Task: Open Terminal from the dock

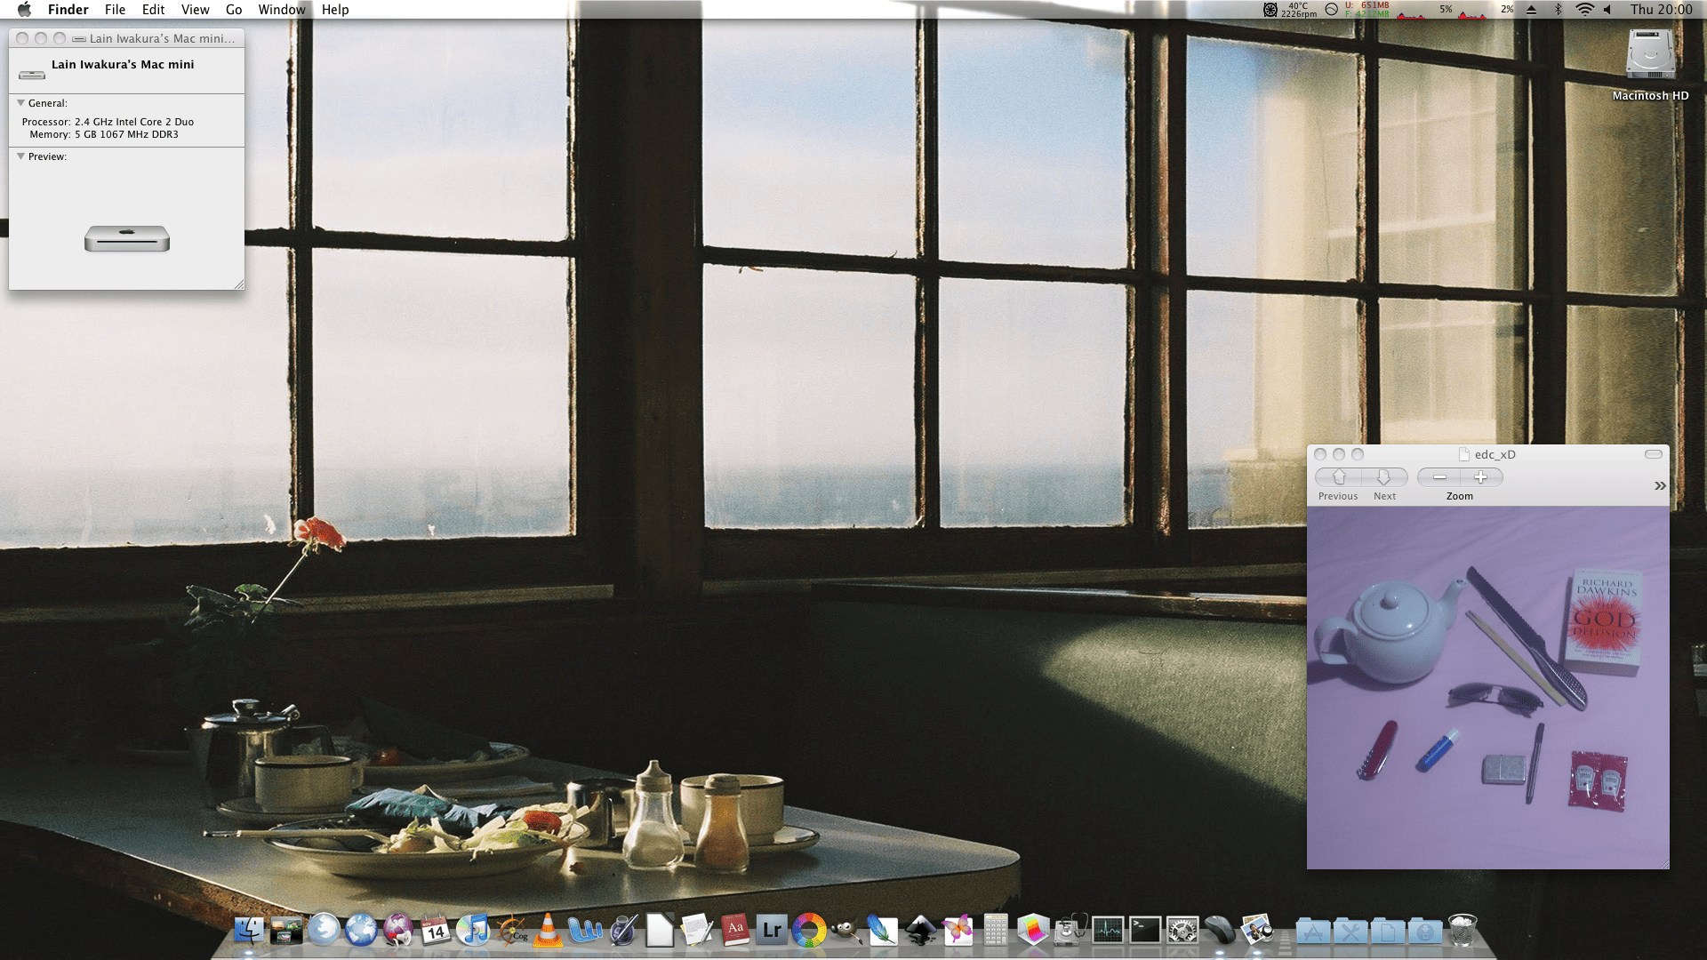Action: pos(1145,931)
